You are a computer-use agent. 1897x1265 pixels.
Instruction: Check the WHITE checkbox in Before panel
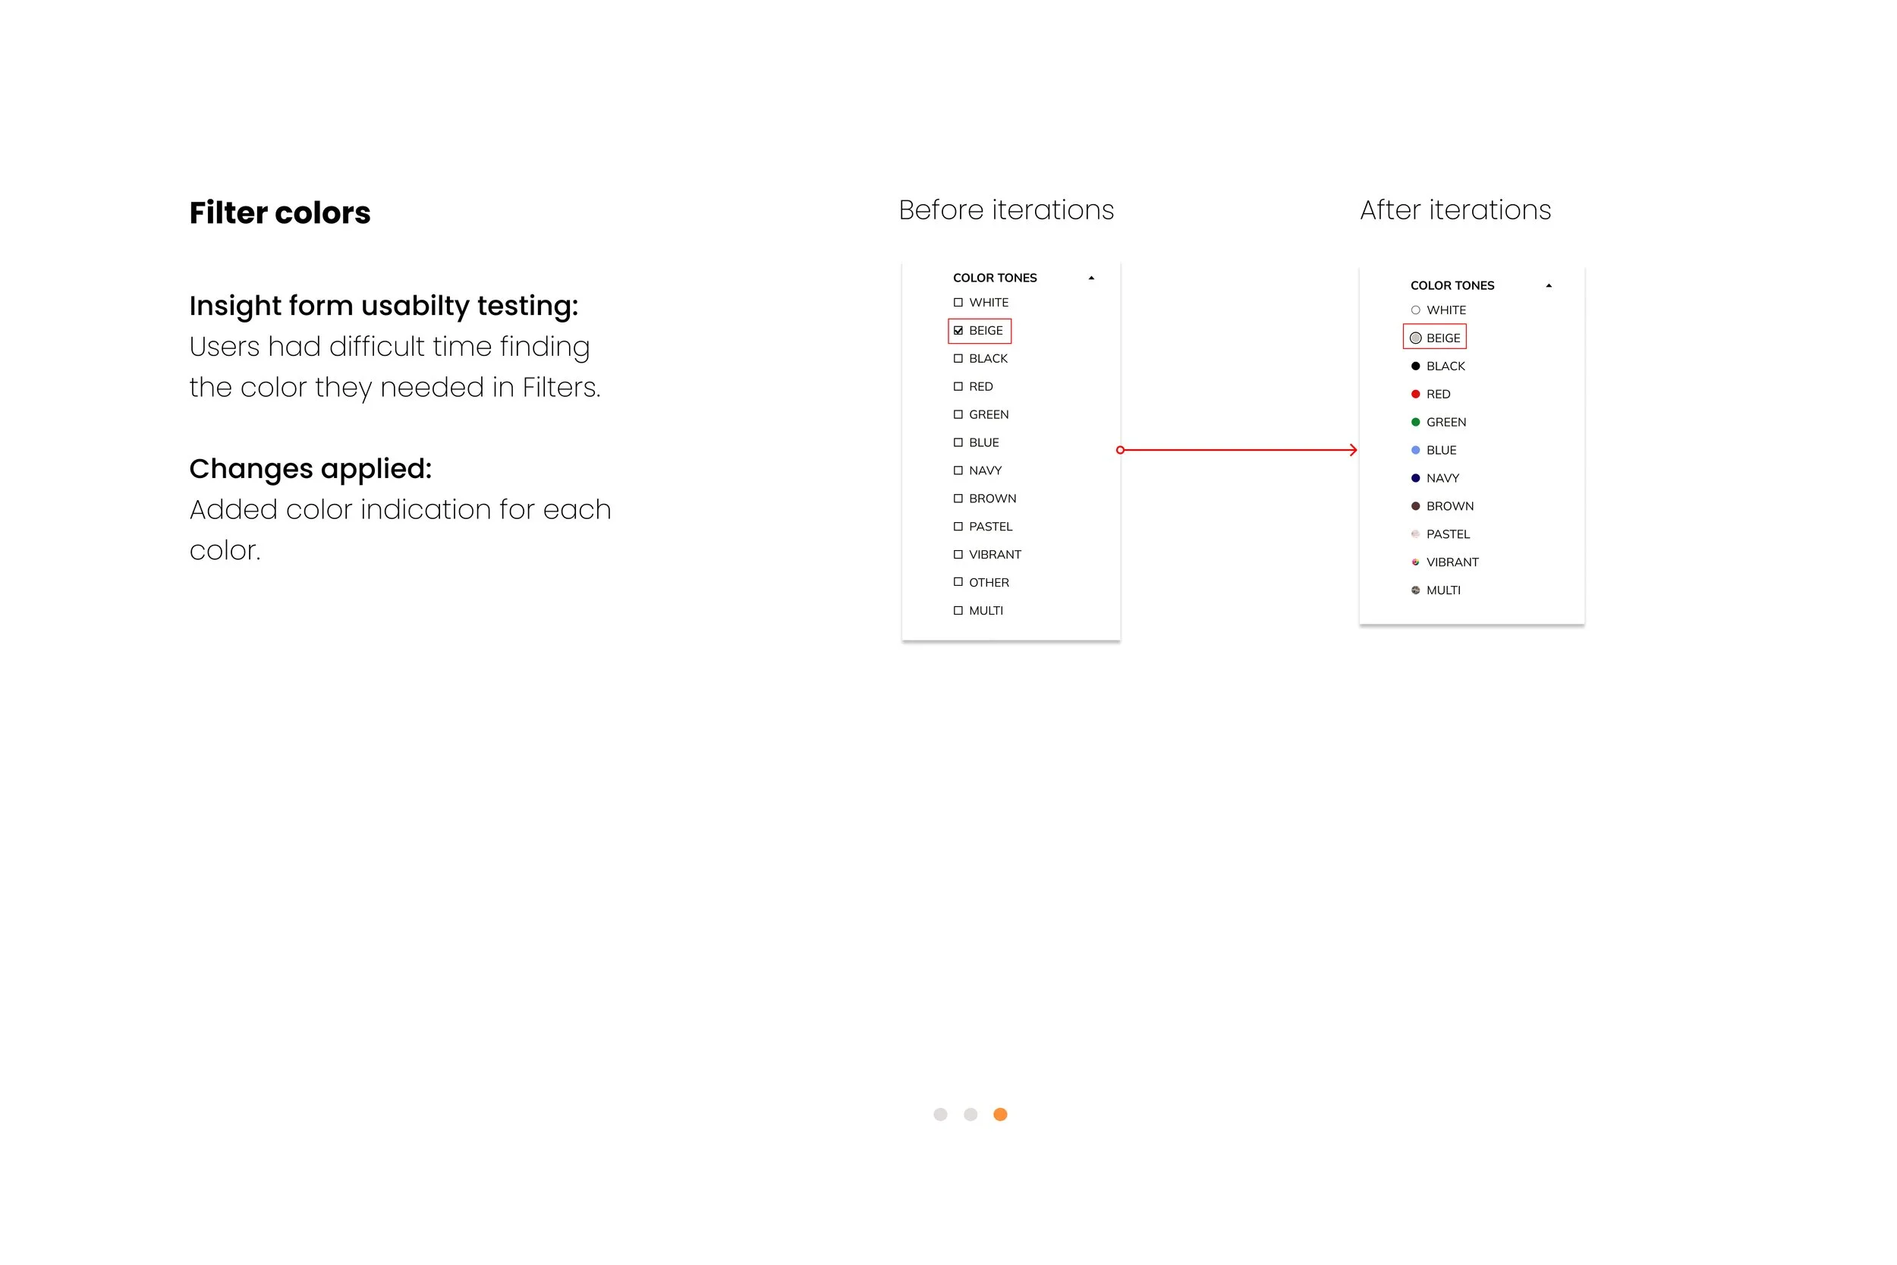958,303
